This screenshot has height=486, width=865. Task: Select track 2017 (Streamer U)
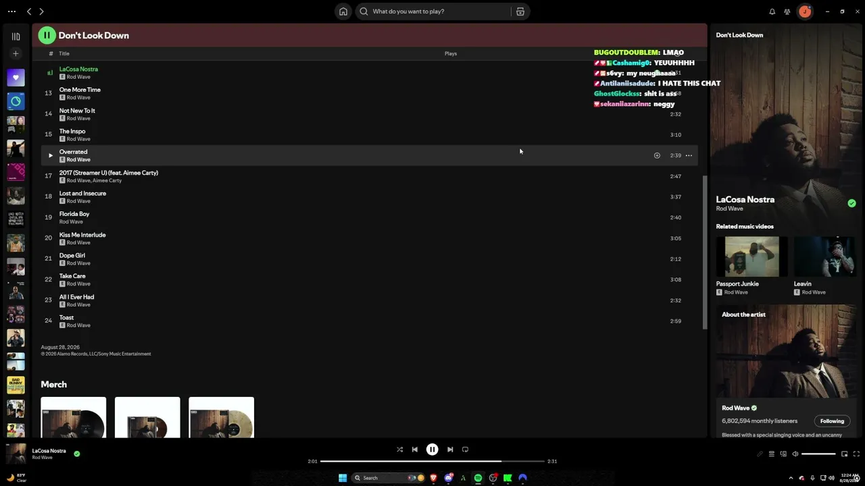coord(369,176)
